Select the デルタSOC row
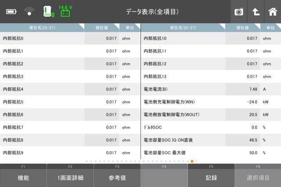 [211, 127]
